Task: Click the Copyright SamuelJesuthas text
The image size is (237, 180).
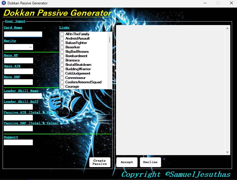Action: 176,174
